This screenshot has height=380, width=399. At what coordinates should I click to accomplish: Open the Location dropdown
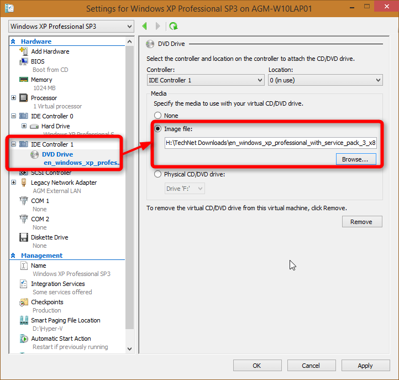click(325, 80)
